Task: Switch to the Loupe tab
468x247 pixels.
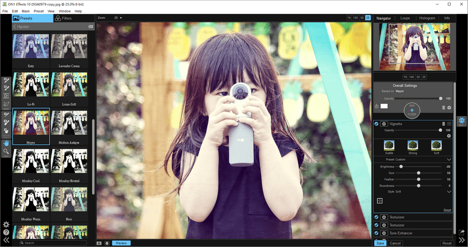Action: click(x=405, y=18)
